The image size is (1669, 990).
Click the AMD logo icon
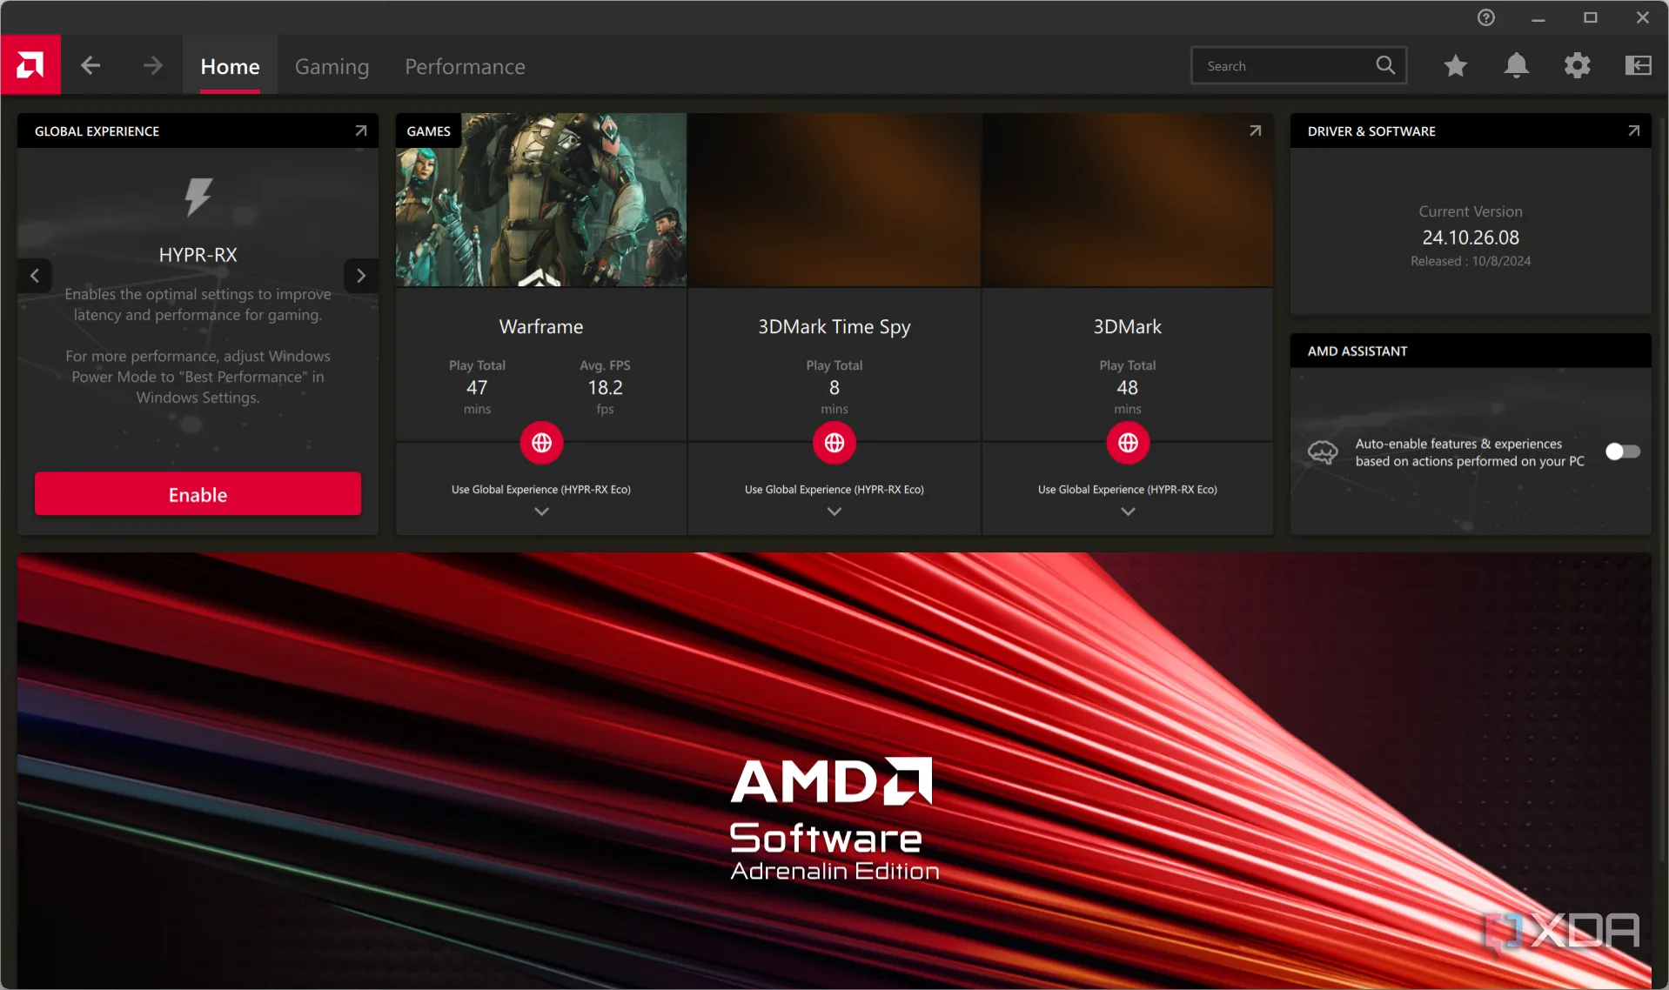coord(30,65)
